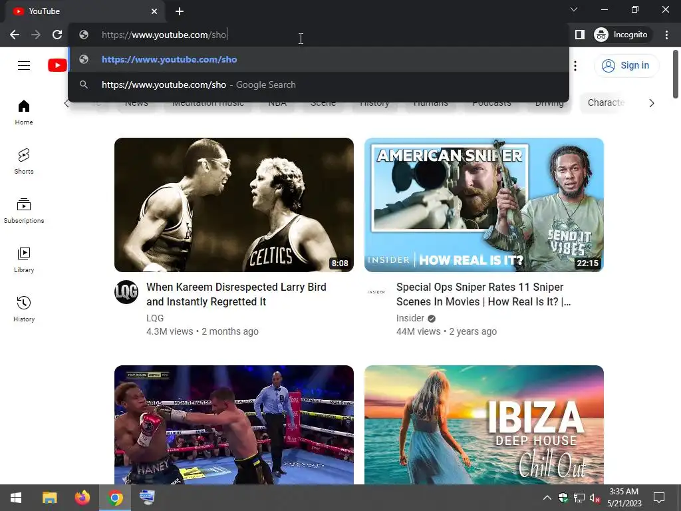Click the LQG channel avatar
The image size is (681, 511).
pyautogui.click(x=126, y=292)
